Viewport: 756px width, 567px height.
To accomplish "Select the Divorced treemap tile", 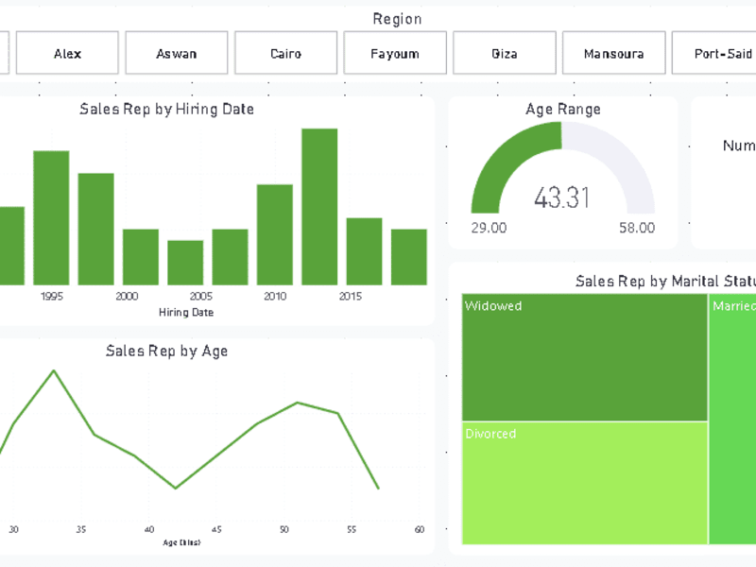I will click(x=584, y=483).
